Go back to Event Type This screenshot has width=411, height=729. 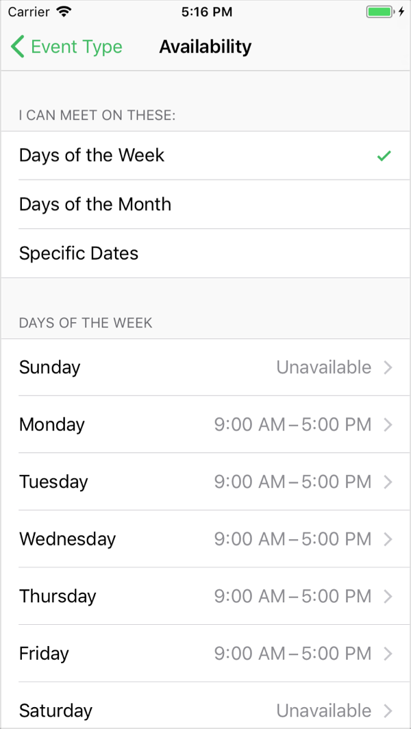(x=76, y=47)
